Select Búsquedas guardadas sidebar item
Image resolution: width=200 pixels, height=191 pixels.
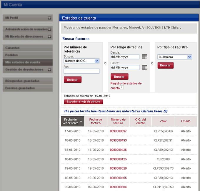click(x=27, y=81)
